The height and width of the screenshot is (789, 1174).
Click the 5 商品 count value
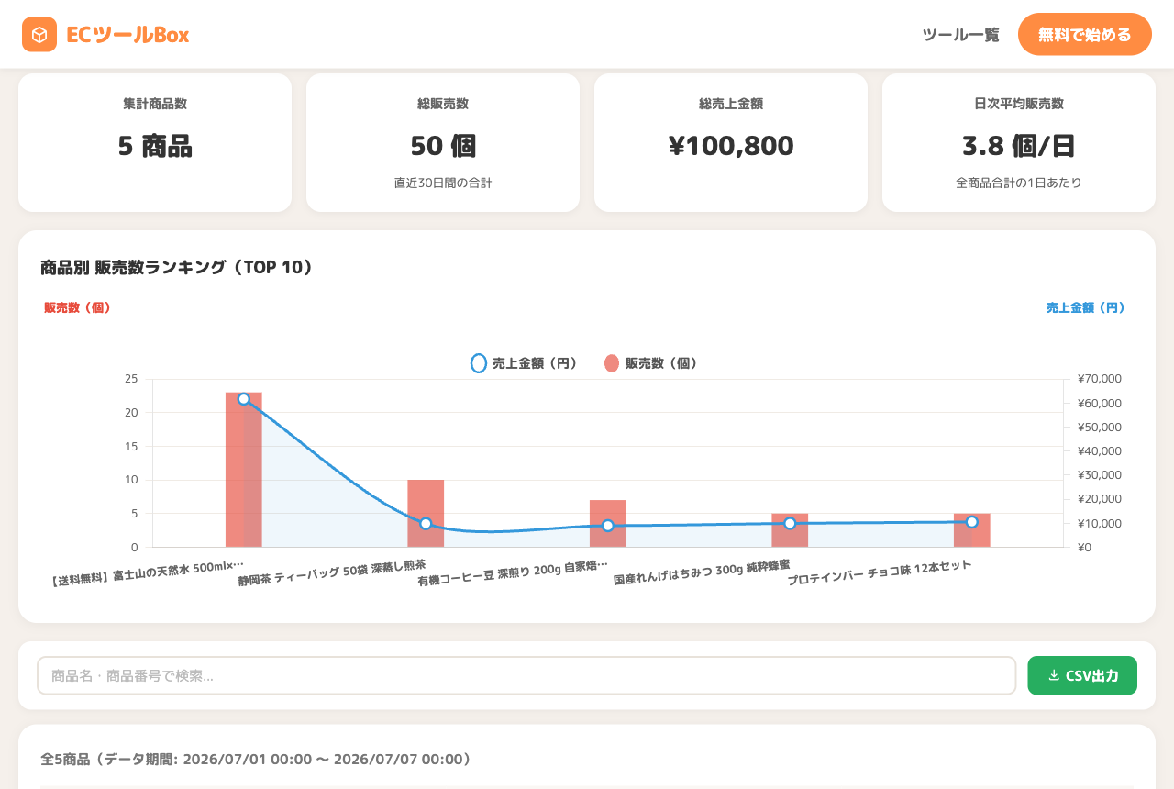(x=155, y=146)
